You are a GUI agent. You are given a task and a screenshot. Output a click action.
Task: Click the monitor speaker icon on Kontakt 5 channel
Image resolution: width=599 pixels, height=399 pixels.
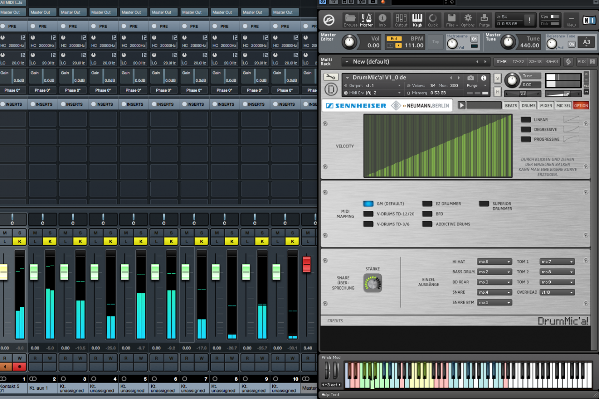coord(6,367)
